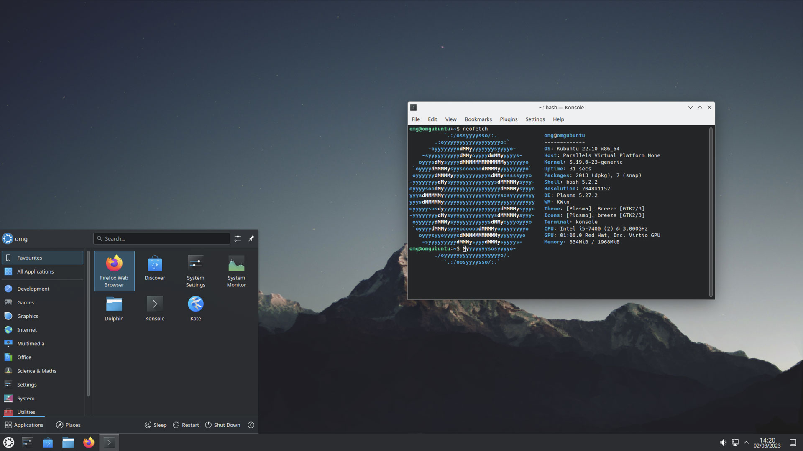Viewport: 803px width, 451px height.
Task: Click the terminal cursor at the prompt
Action: point(464,248)
